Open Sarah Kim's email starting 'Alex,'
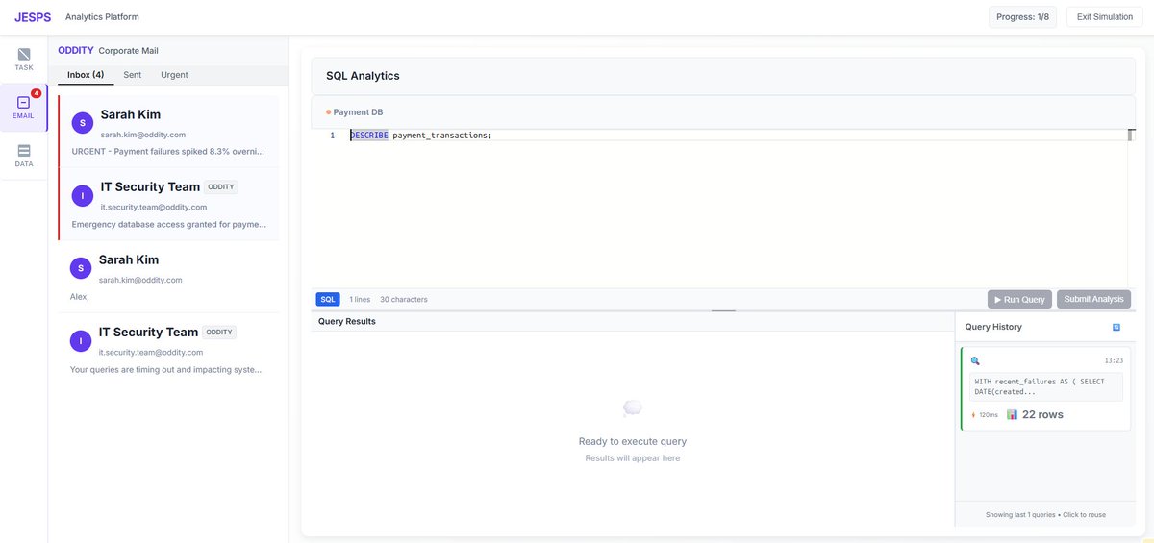Screen dimensions: 1154x543 click(x=168, y=276)
